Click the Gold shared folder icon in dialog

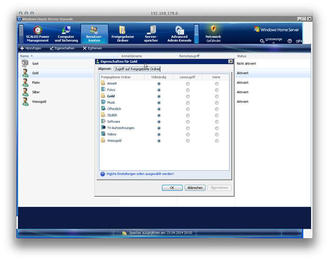coord(103,96)
